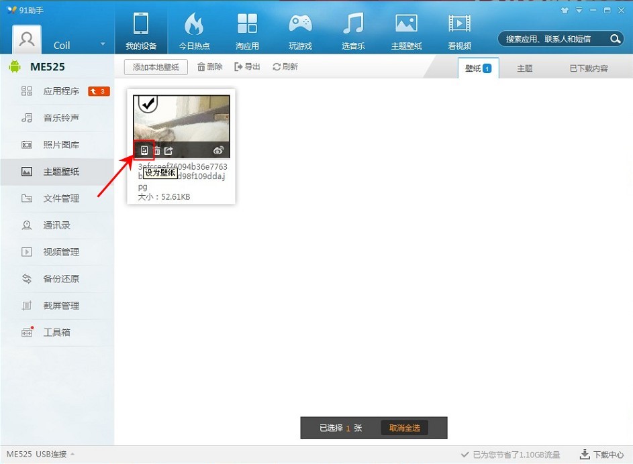Switch to the 主题 tab
The height and width of the screenshot is (464, 633).
coord(524,68)
